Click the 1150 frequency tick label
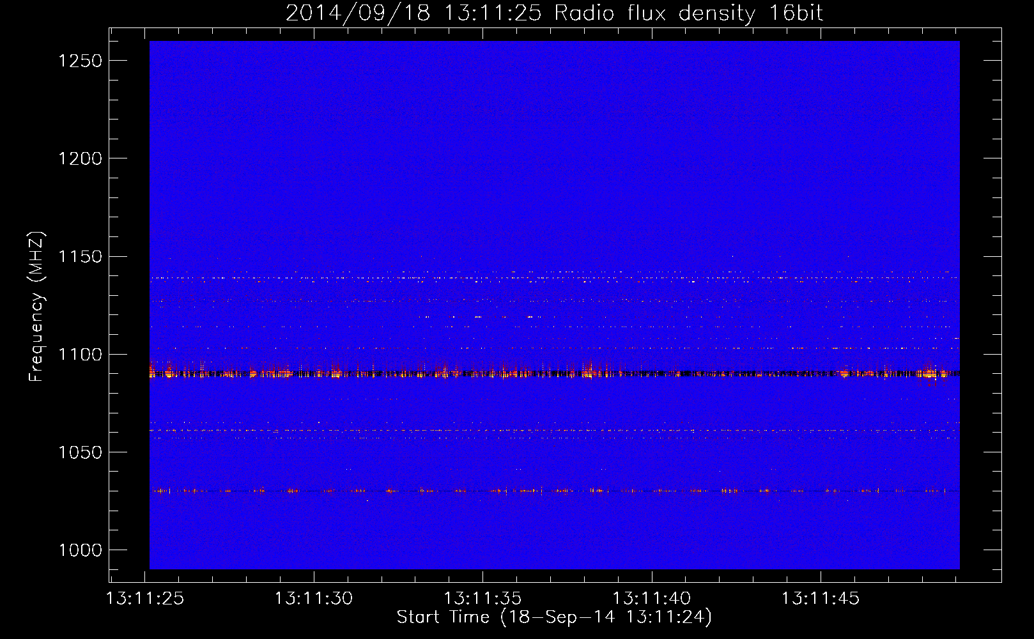The width and height of the screenshot is (1034, 639). [80, 257]
